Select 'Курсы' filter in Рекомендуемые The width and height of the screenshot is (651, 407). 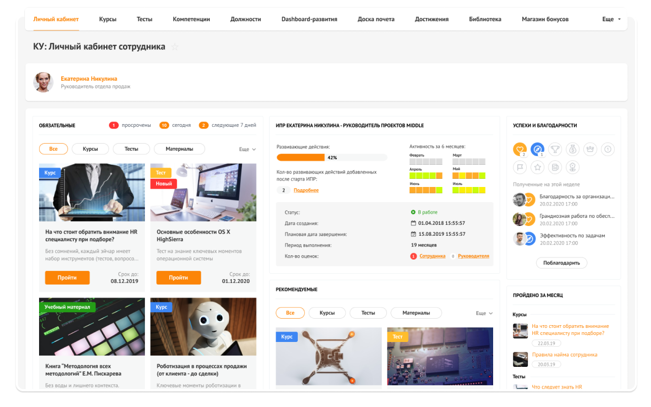coord(327,313)
